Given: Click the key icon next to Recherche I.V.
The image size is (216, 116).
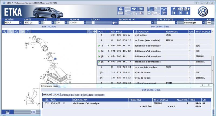Looking at the screenshot, I should click(115, 23).
